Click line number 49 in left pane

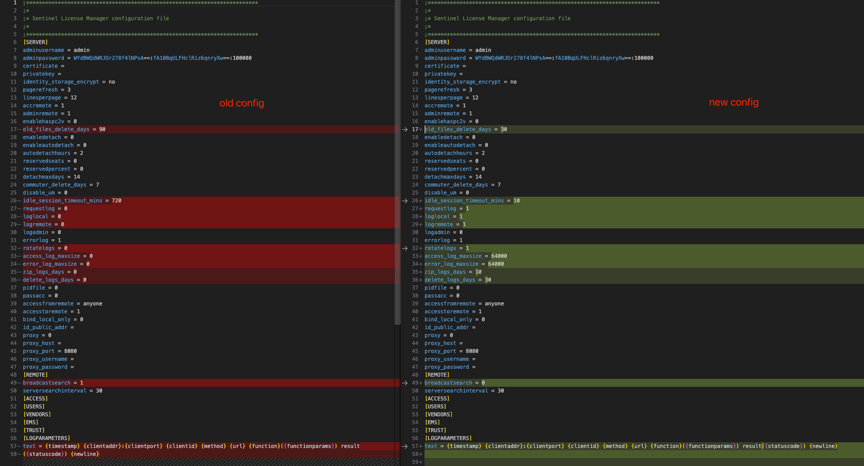13,383
